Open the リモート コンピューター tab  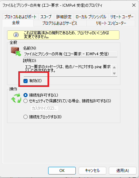[111, 23]
